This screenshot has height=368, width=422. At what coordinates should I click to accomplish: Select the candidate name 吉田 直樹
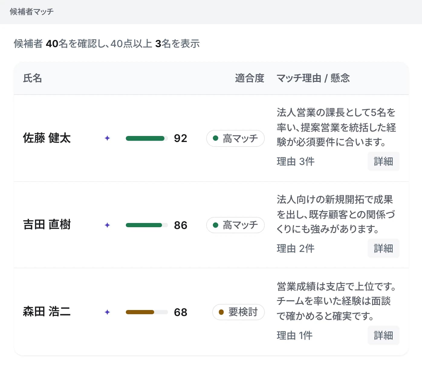coord(47,225)
